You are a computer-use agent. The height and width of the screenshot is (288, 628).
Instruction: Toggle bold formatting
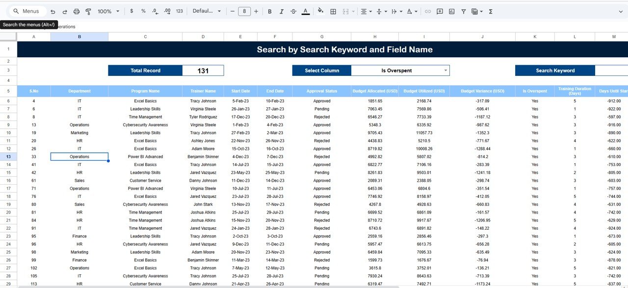269,11
